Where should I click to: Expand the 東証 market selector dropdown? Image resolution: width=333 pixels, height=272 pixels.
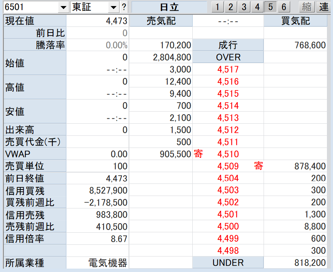pyautogui.click(x=113, y=7)
